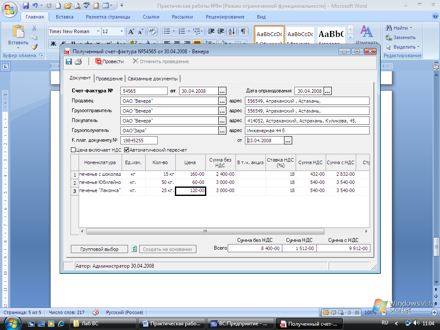
Task: Click Отменить проведение
Action: click(x=161, y=61)
